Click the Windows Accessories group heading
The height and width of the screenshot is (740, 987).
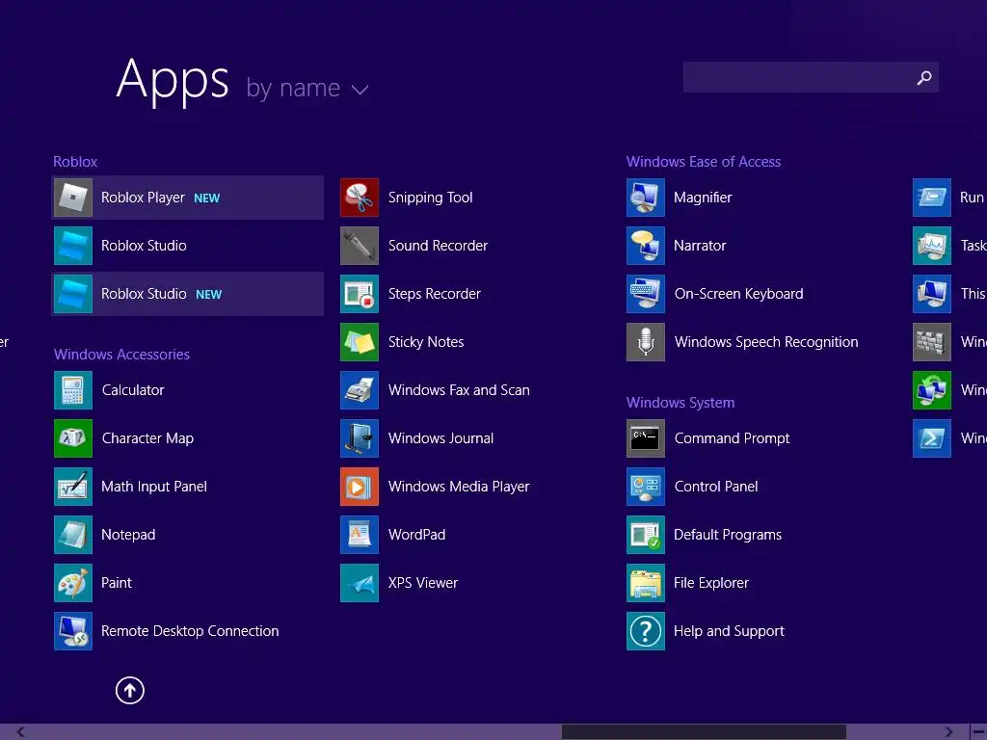[x=121, y=355]
